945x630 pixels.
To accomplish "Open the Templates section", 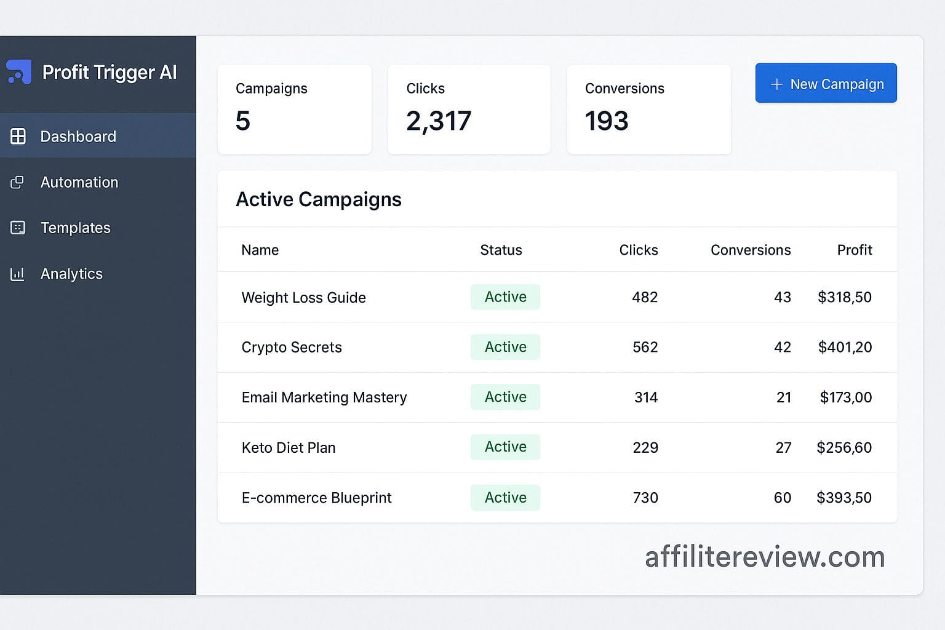I will 76,228.
